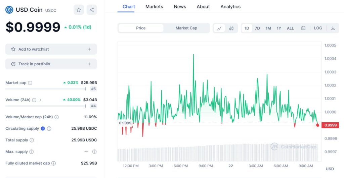Click the portfolio pie icon
Image resolution: width=344 pixels, height=178 pixels.
[13, 64]
